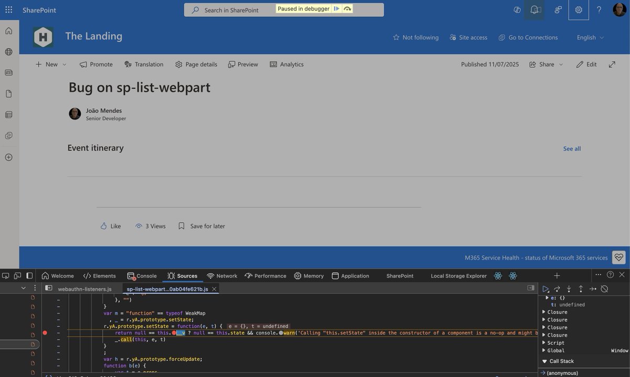Screen dimensions: 630x377
Task: Go to Connections link
Action: point(528,37)
